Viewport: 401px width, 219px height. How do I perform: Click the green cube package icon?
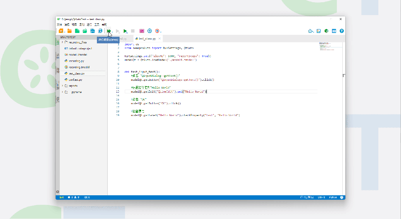pyautogui.click(x=326, y=31)
